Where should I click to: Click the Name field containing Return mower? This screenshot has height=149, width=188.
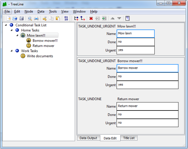[x=148, y=106]
